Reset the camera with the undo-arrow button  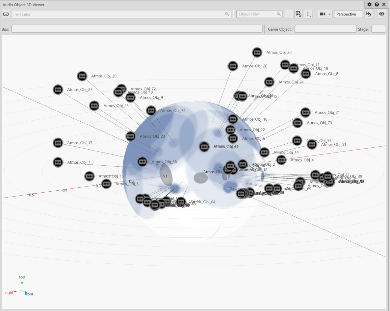click(x=369, y=14)
